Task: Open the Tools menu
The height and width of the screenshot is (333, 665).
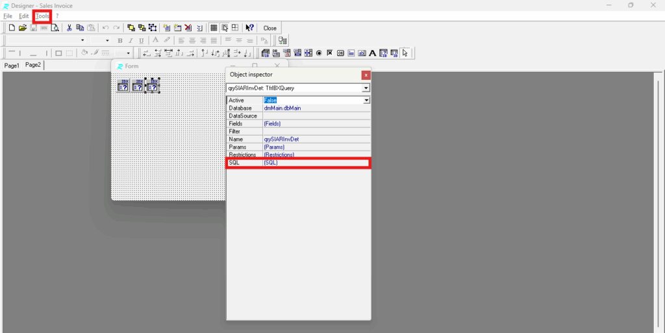Action: [x=42, y=16]
